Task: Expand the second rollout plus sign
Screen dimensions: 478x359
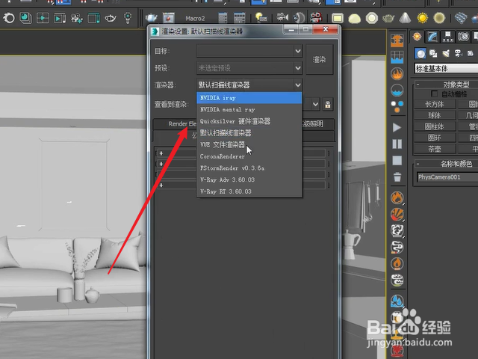Action: click(x=161, y=164)
